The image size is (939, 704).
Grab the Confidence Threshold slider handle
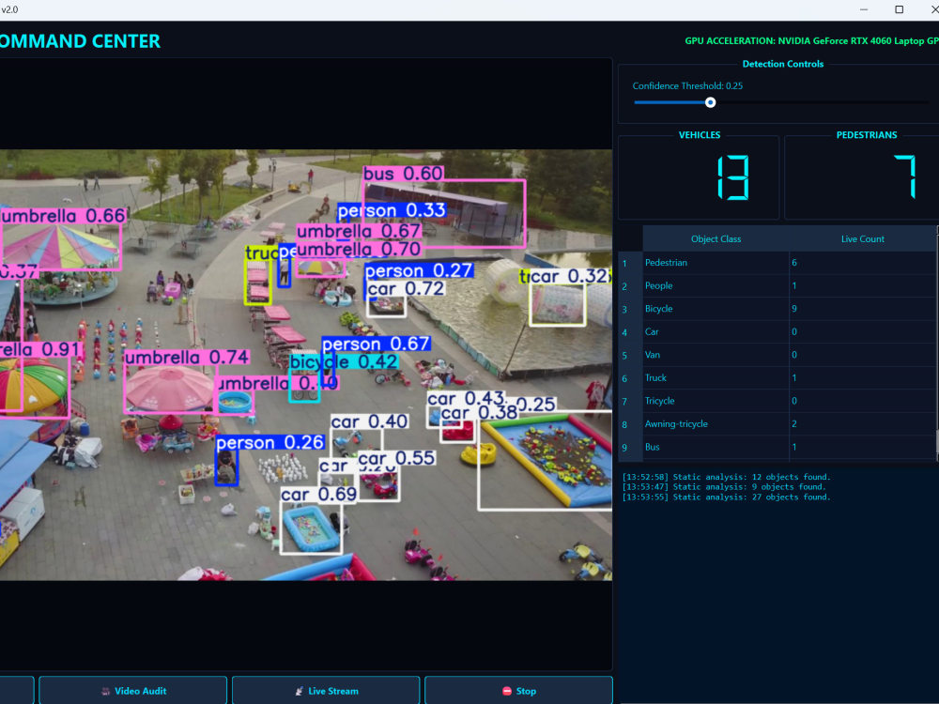pos(710,102)
